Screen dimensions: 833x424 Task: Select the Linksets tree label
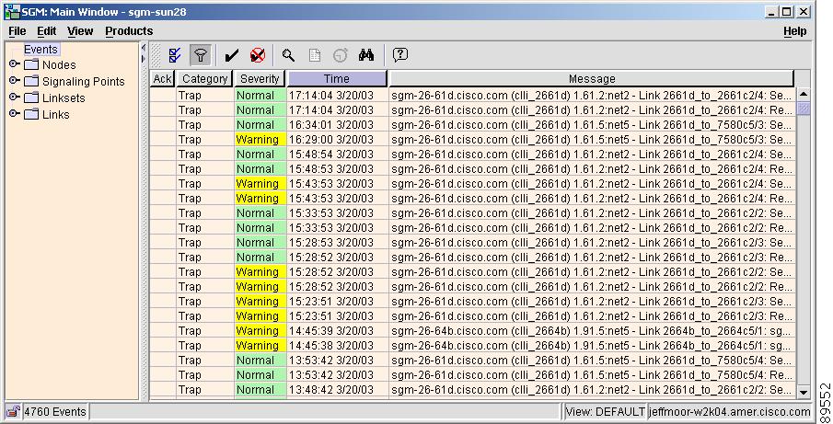64,97
